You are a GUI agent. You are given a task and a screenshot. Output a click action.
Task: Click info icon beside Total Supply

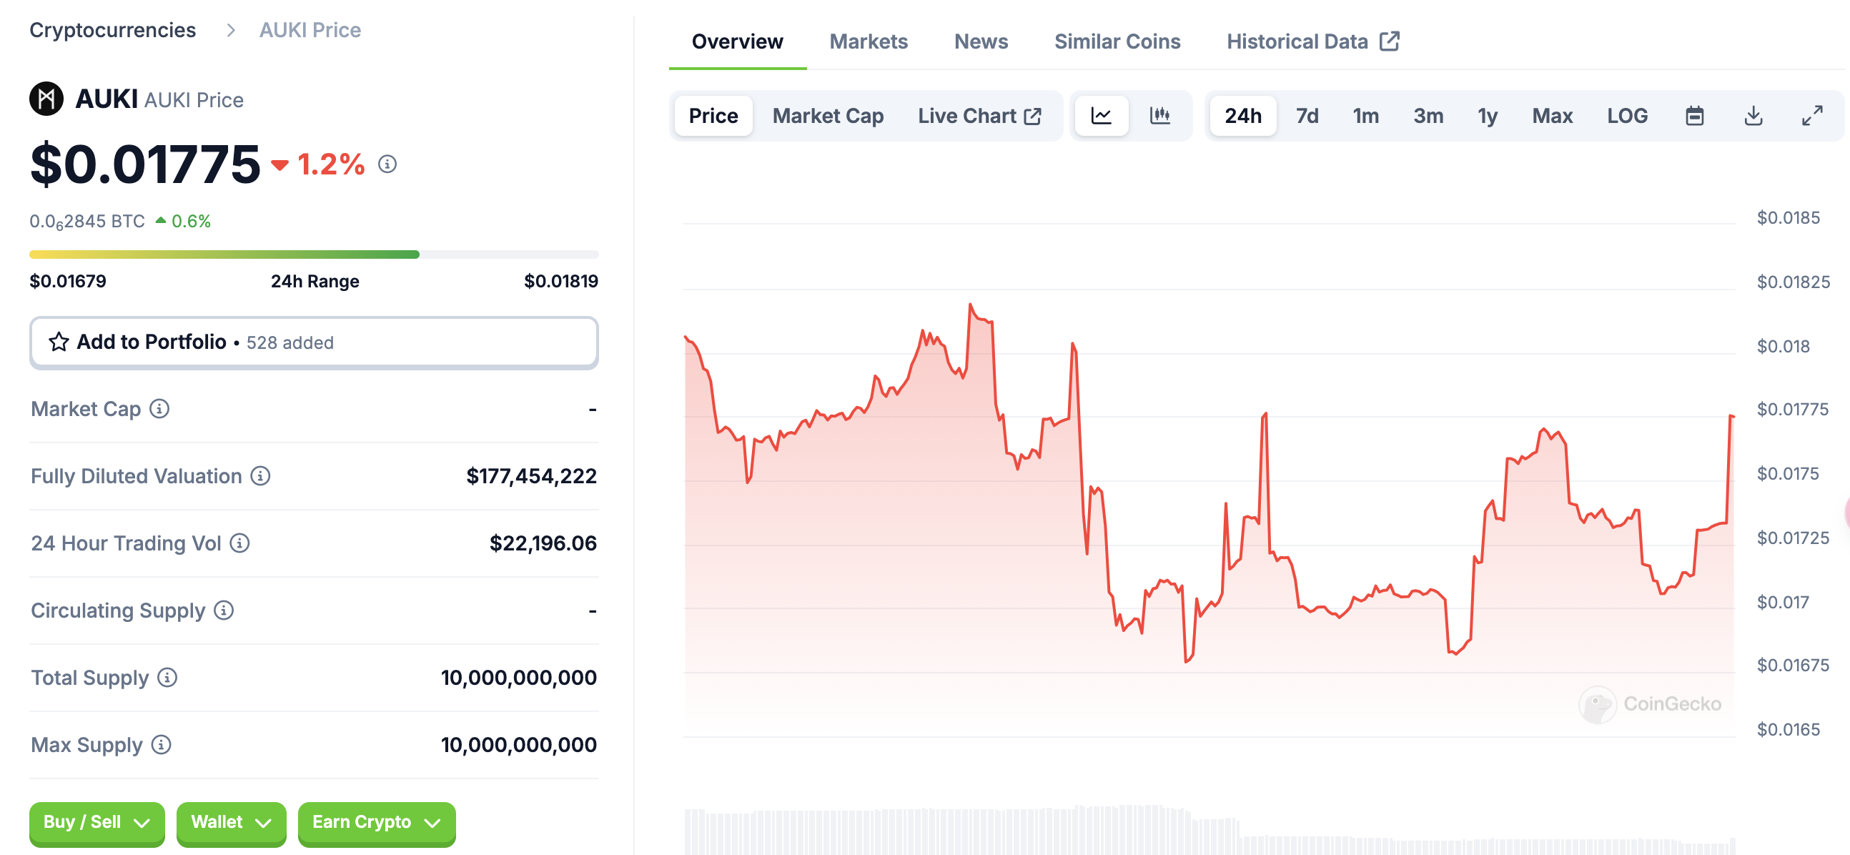[167, 678]
